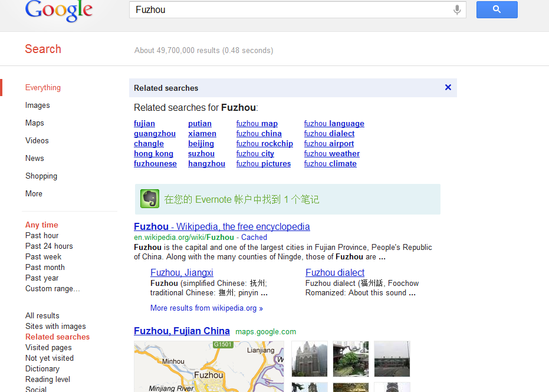The height and width of the screenshot is (392, 549).
Task: Open related search fuzhou rockchip
Action: [264, 143]
